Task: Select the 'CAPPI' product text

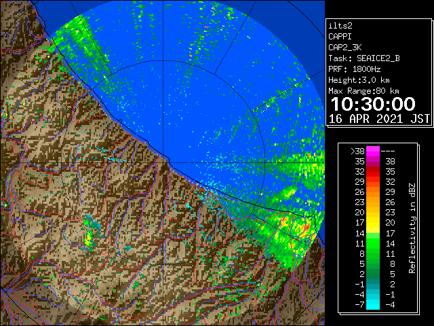Action: point(340,37)
